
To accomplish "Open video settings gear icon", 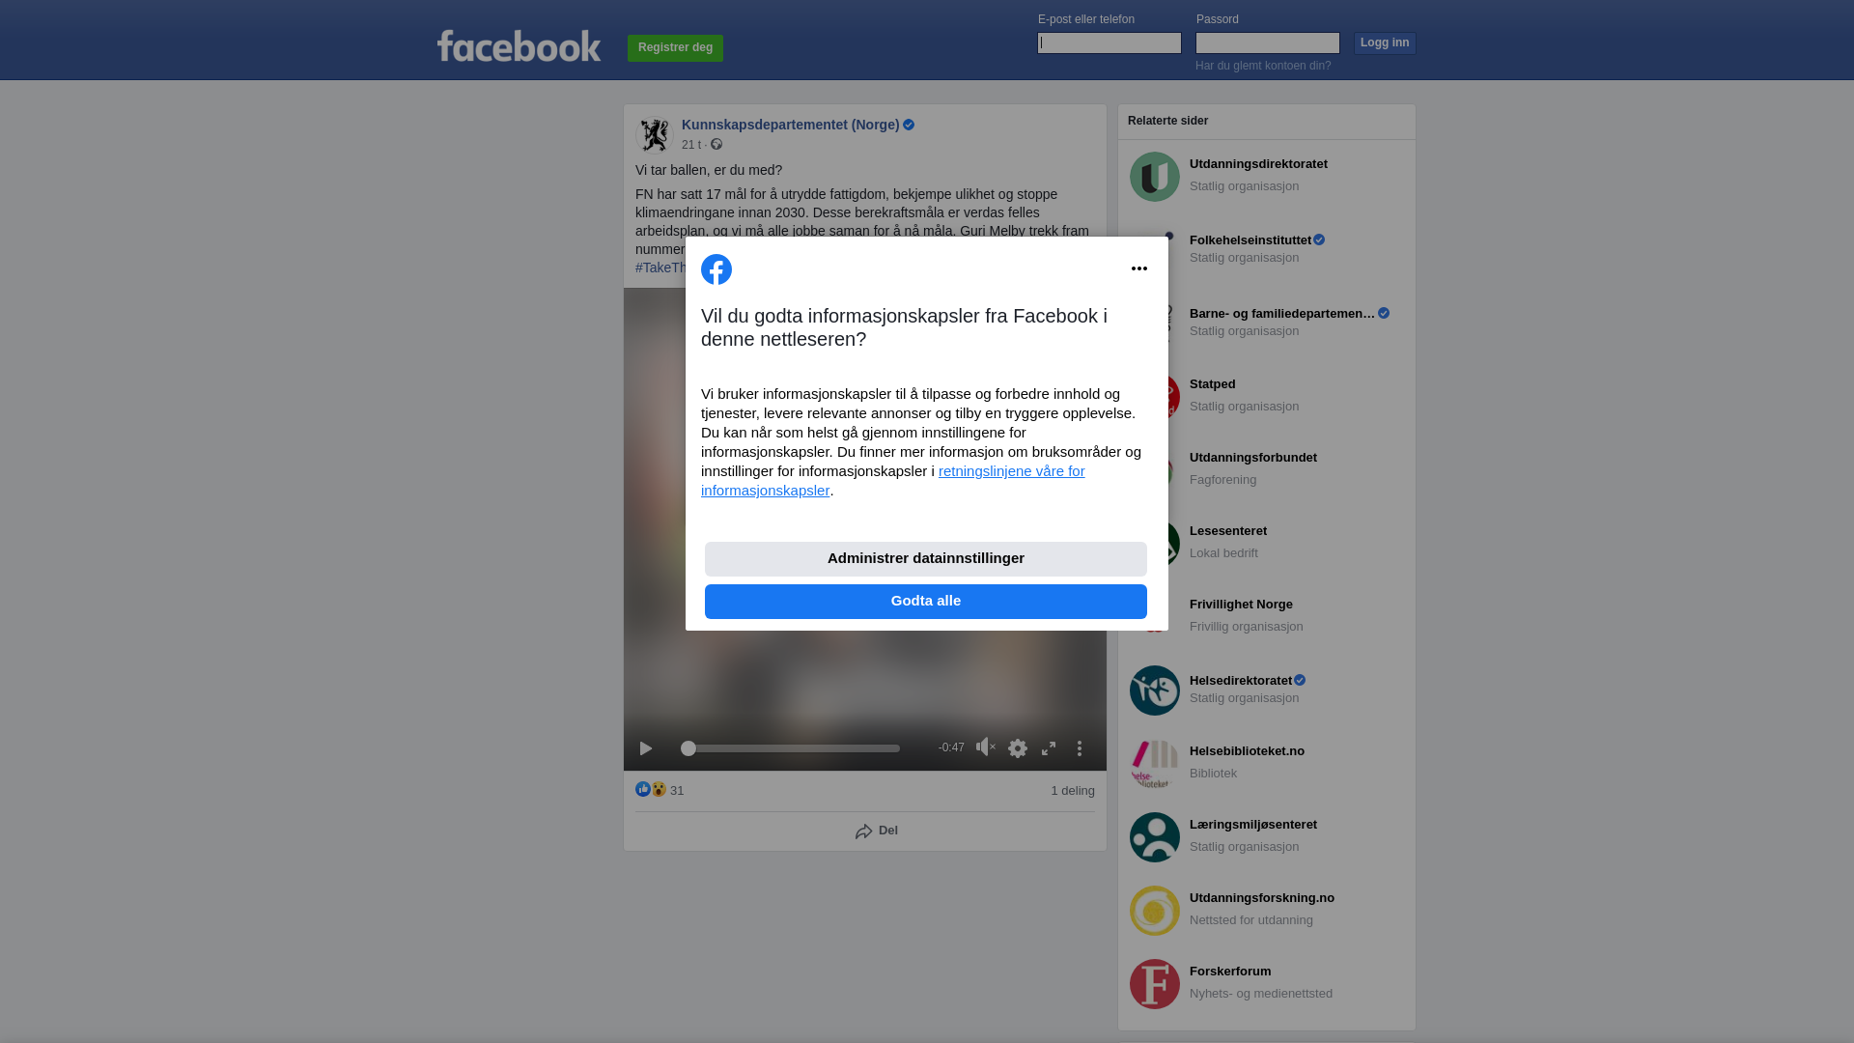I will (x=1018, y=748).
